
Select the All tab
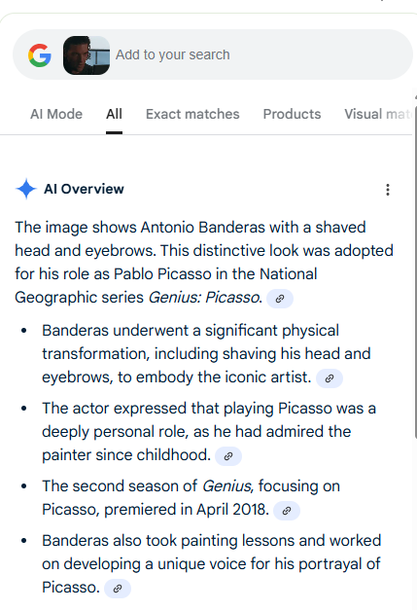pos(115,114)
